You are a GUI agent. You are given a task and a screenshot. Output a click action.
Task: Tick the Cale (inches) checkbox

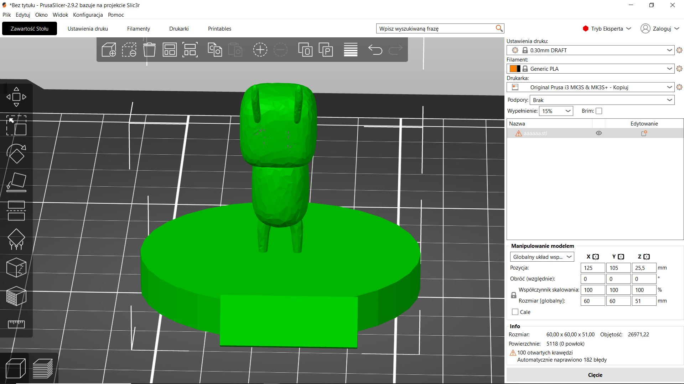pos(515,312)
